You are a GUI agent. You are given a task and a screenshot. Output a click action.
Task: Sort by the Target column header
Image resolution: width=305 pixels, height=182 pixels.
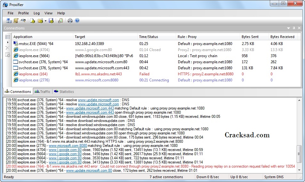pyautogui.click(x=105, y=37)
